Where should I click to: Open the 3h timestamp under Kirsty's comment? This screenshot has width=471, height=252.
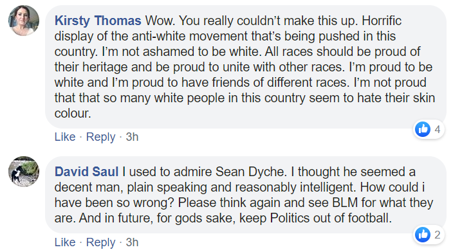[x=132, y=137]
